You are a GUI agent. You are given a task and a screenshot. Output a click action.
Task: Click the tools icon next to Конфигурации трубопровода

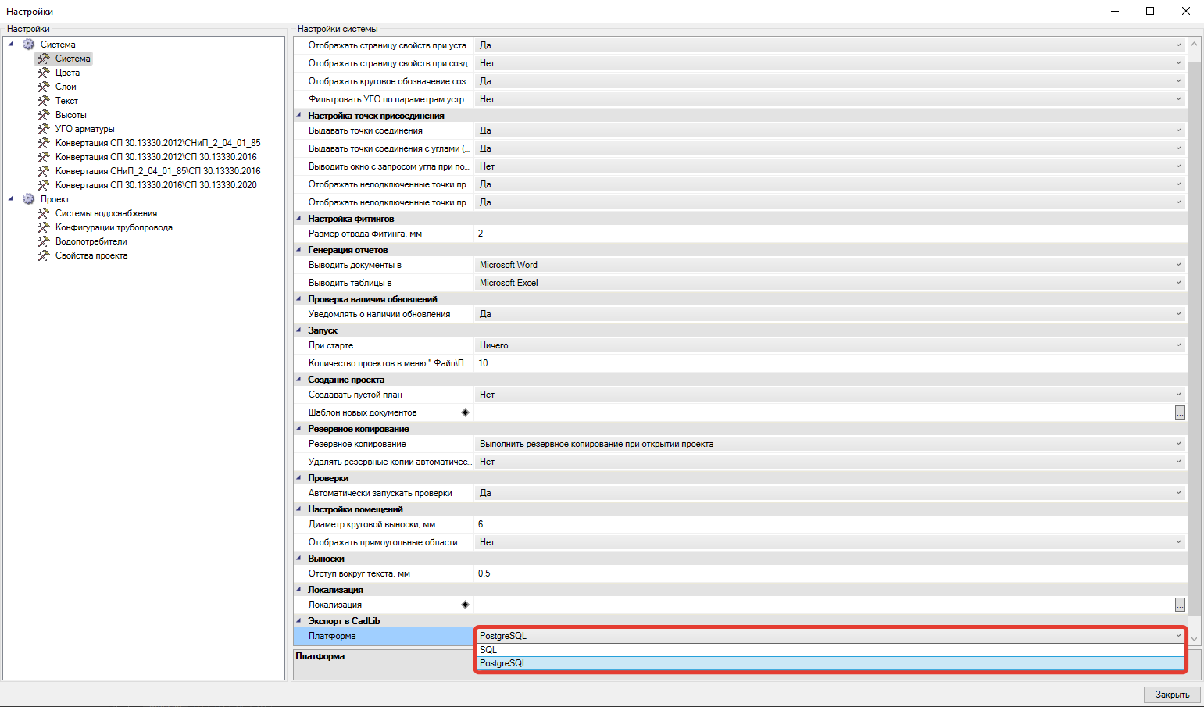tap(44, 227)
